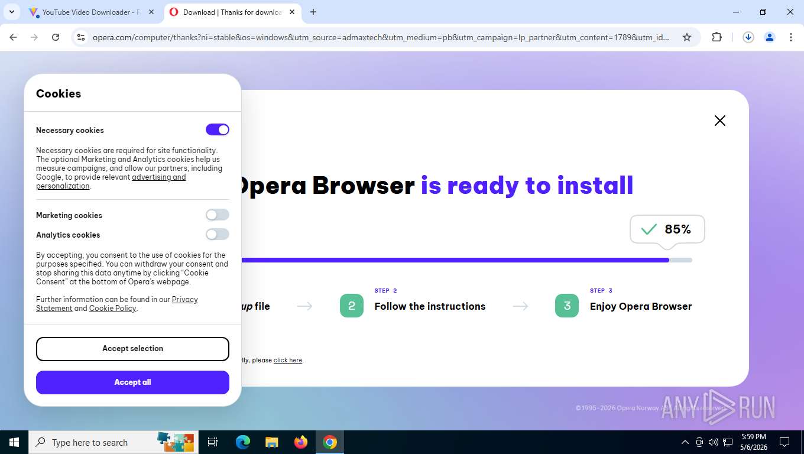
Task: Click the step 3 number icon
Action: (567, 306)
